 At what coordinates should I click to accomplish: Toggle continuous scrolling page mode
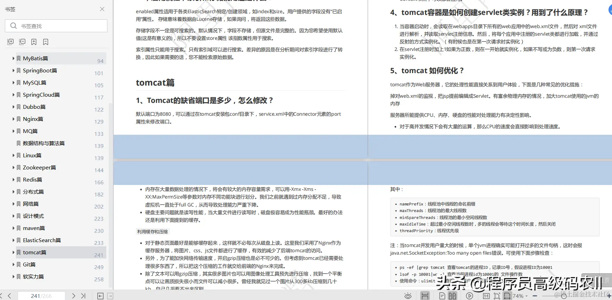click(x=425, y=296)
